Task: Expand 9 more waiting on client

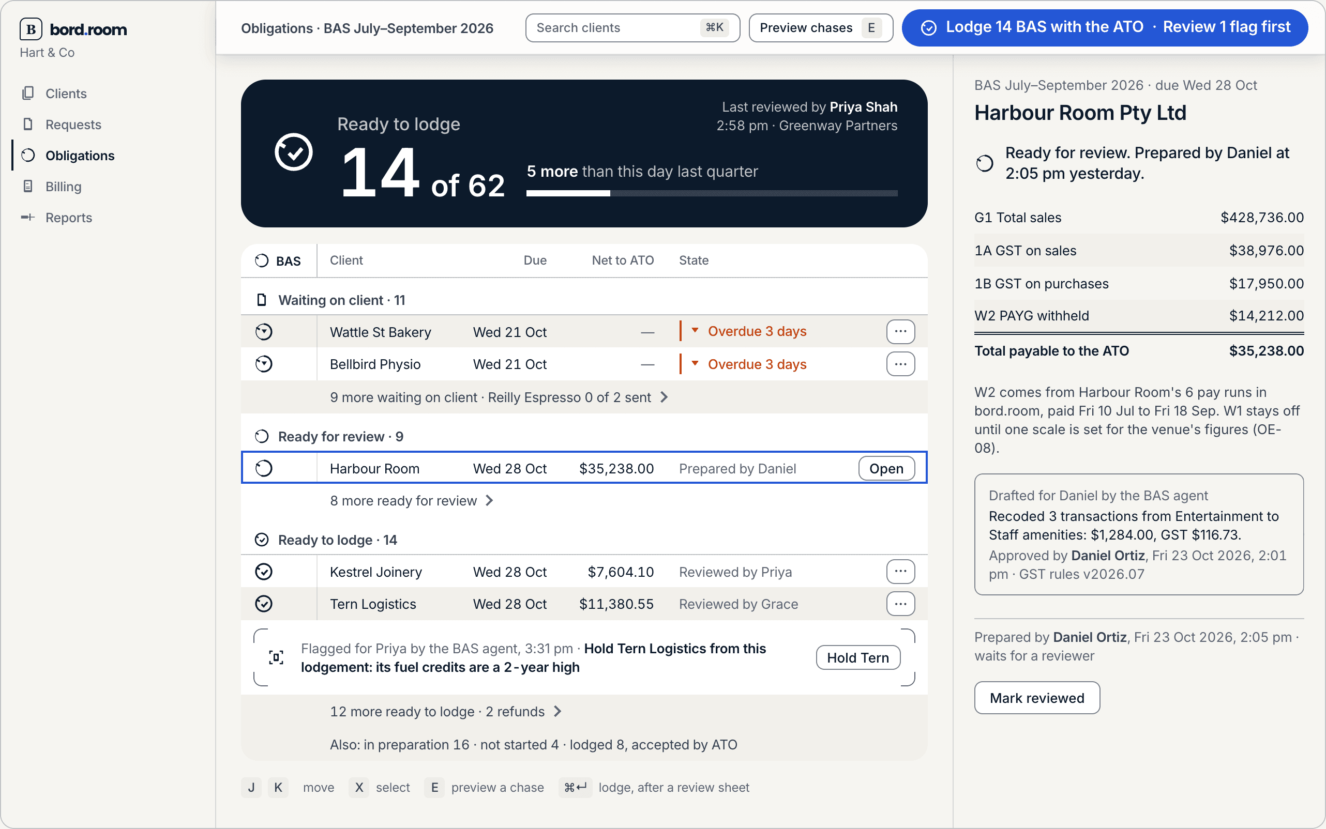Action: click(x=499, y=397)
